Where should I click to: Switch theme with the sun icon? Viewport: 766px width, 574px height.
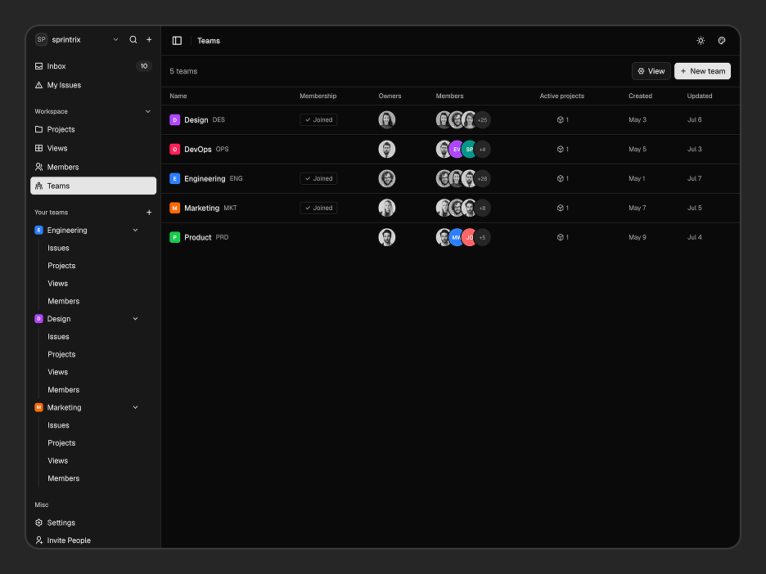pyautogui.click(x=701, y=41)
